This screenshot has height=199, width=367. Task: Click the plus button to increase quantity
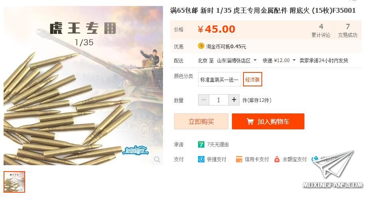[234, 100]
